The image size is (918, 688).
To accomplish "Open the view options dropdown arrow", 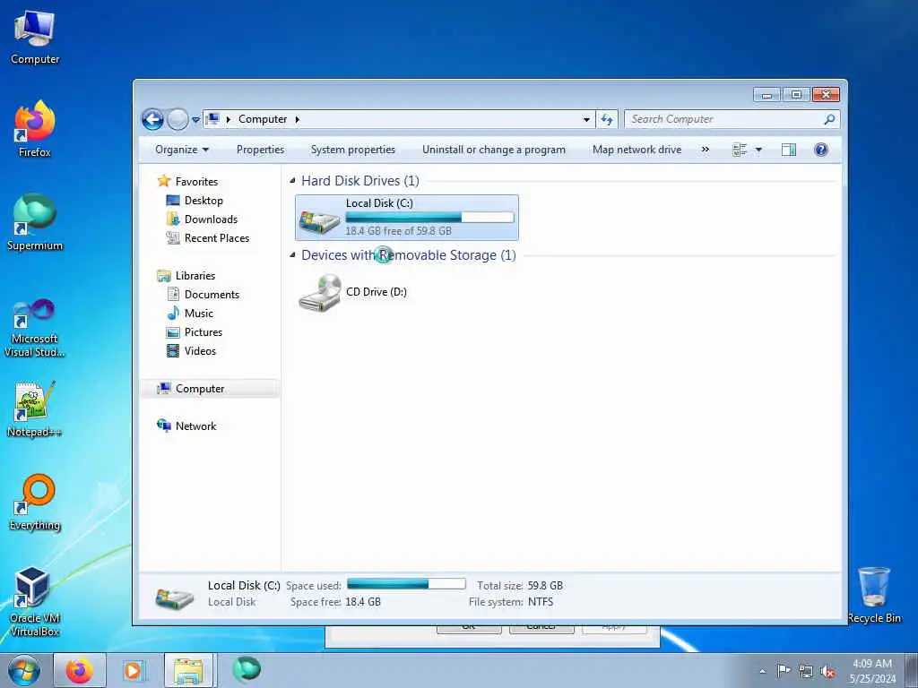I will pyautogui.click(x=758, y=150).
